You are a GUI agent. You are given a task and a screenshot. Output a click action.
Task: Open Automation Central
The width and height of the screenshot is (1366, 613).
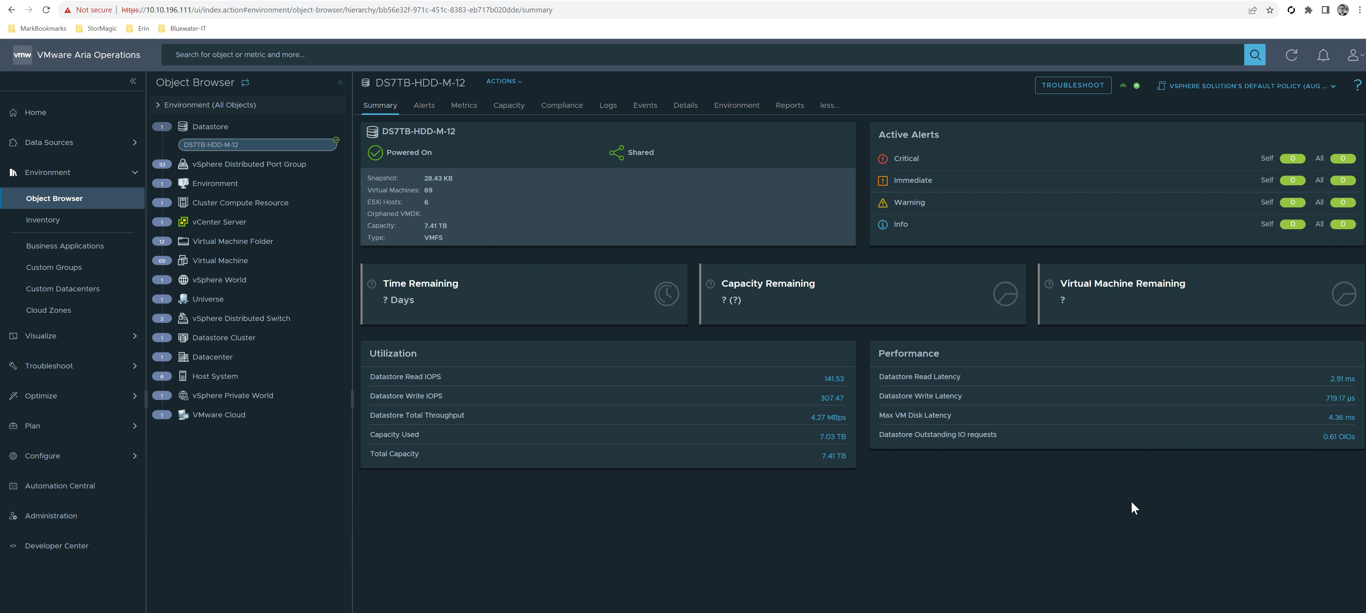click(60, 486)
